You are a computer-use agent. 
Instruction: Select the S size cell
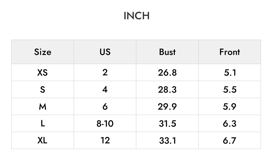click(x=43, y=89)
